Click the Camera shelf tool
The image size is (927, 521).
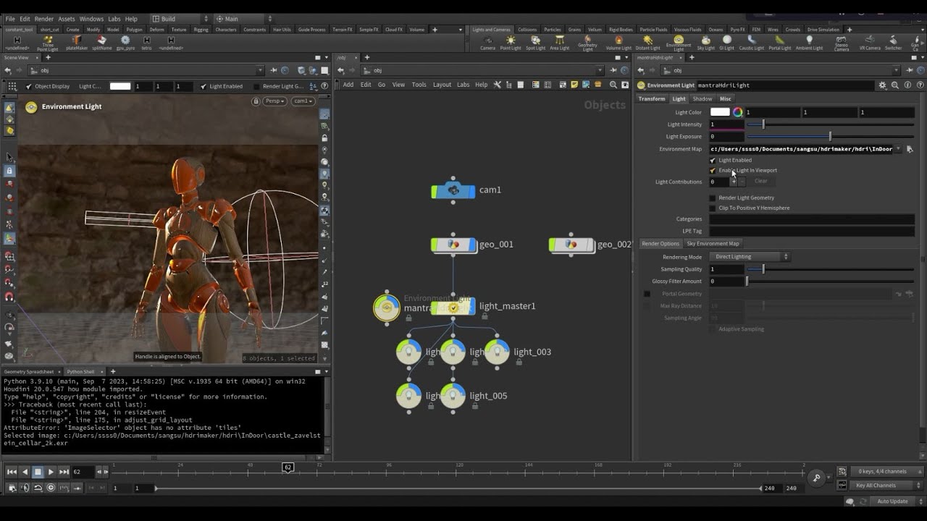coord(487,43)
